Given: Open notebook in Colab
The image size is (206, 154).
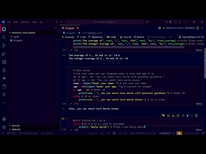Looking at the screenshot, I should [x=111, y=37].
